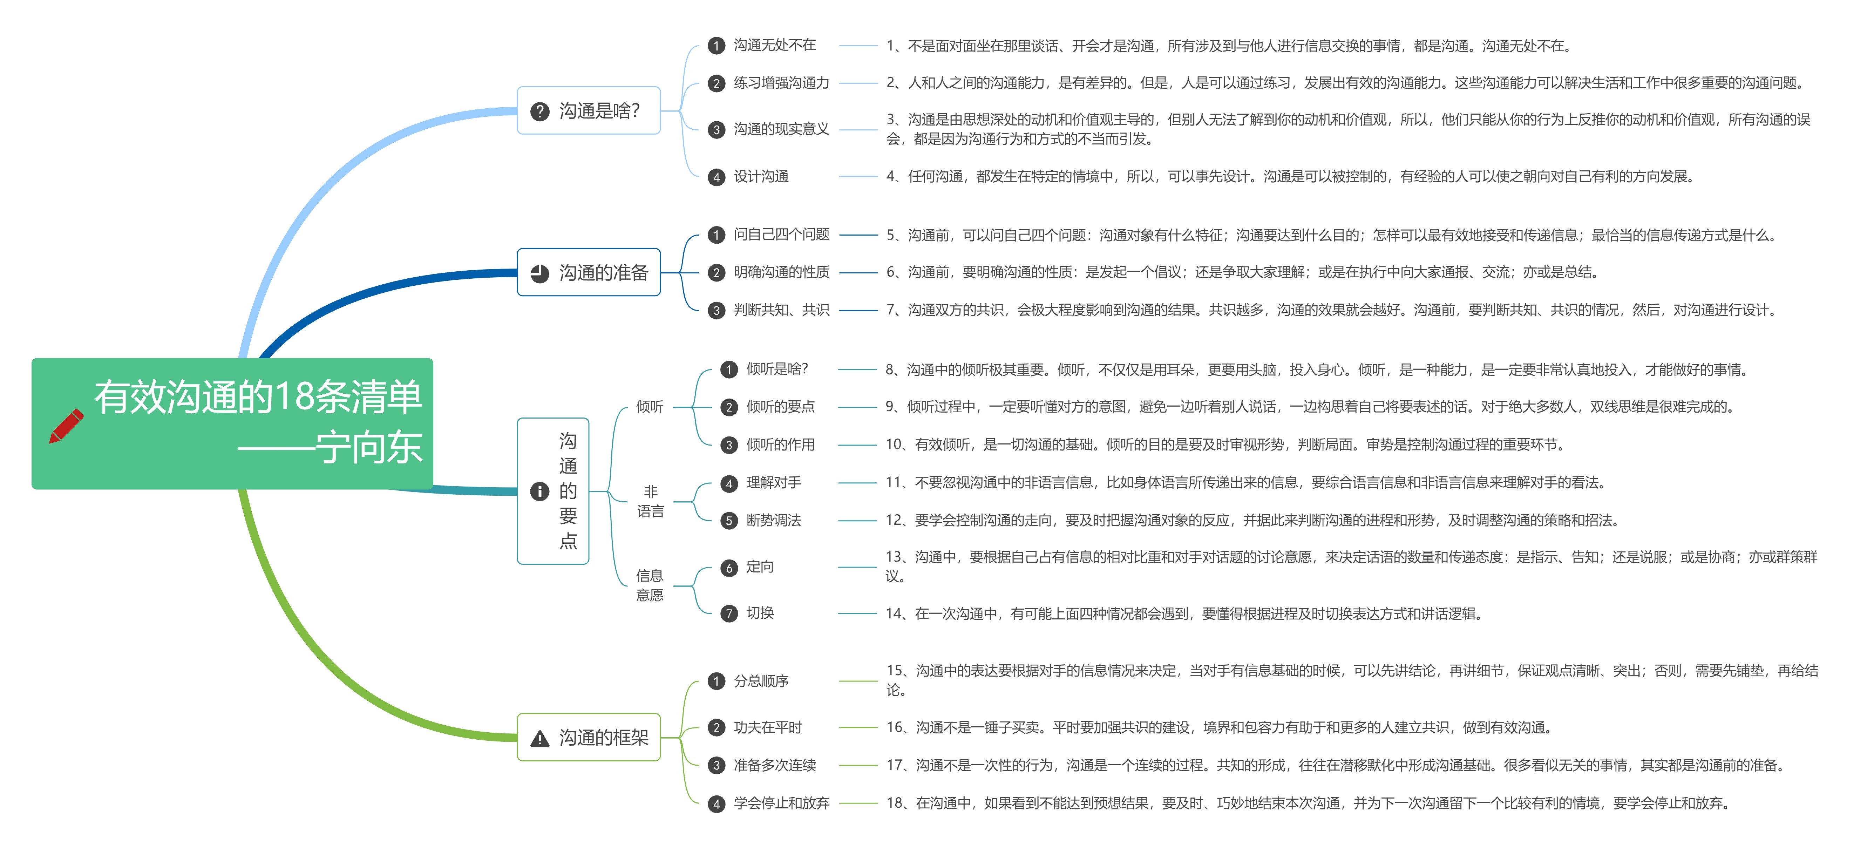Image resolution: width=1874 pixels, height=848 pixels.
Task: Select the 倾听 subgroup node
Action: pos(649,407)
